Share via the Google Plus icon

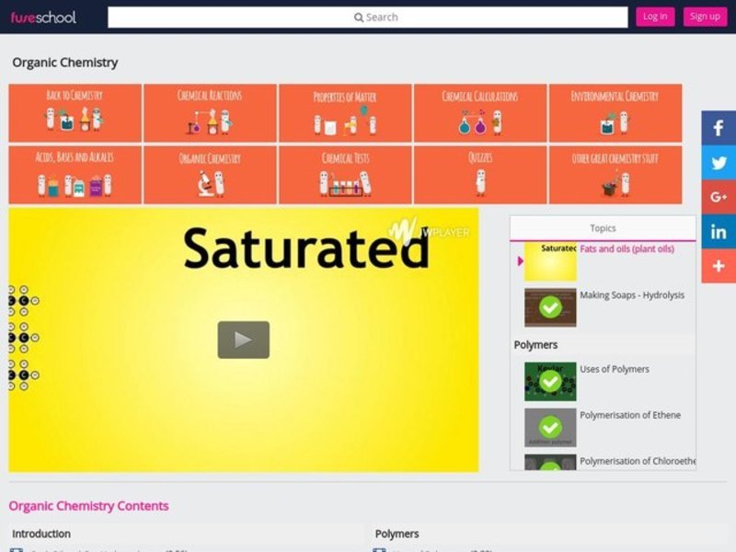719,197
